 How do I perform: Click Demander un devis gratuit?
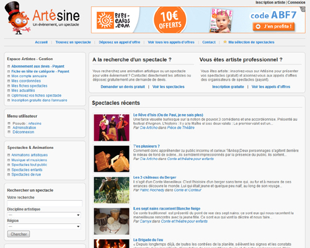pos(123,87)
